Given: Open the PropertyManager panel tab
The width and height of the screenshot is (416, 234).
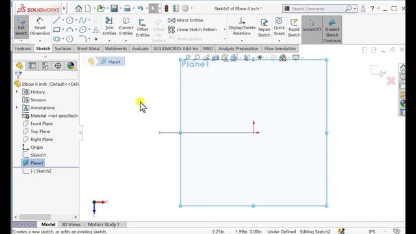Looking at the screenshot, I should (x=32, y=66).
